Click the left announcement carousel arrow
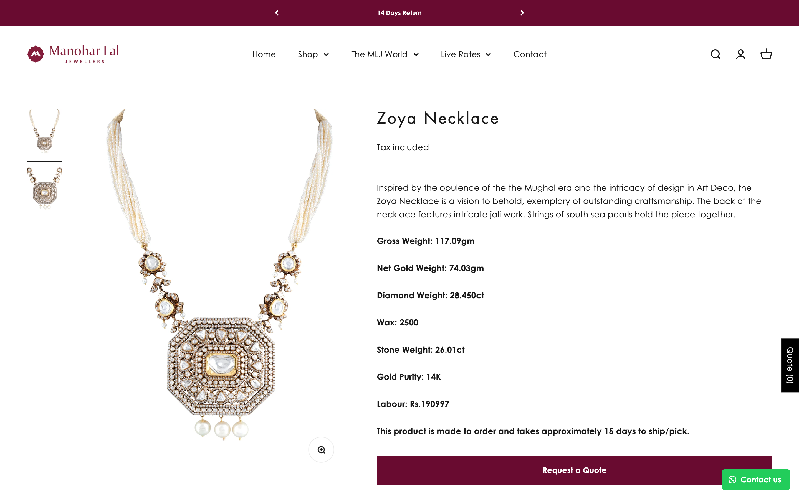 277,13
